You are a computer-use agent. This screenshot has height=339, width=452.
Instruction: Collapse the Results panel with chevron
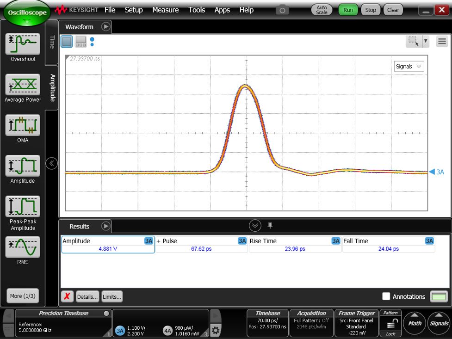click(x=255, y=225)
